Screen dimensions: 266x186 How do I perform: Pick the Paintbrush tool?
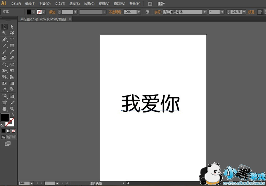pos(4,52)
